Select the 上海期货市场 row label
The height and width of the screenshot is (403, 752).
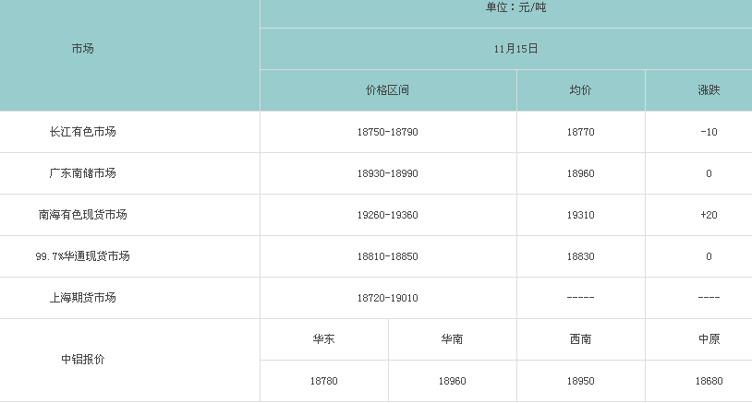(x=82, y=298)
